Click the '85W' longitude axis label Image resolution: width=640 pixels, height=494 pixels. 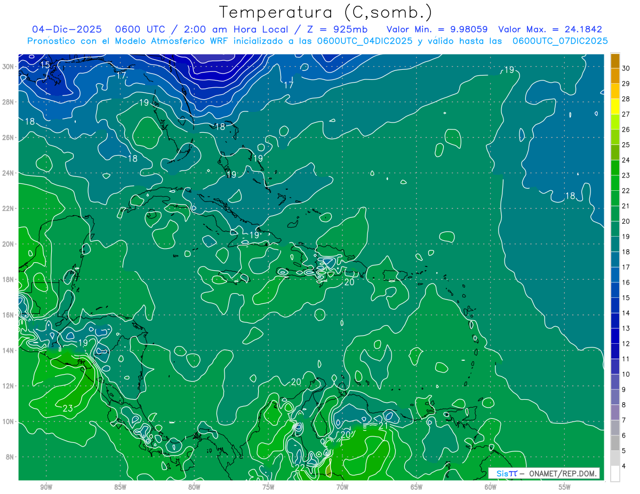(x=120, y=487)
